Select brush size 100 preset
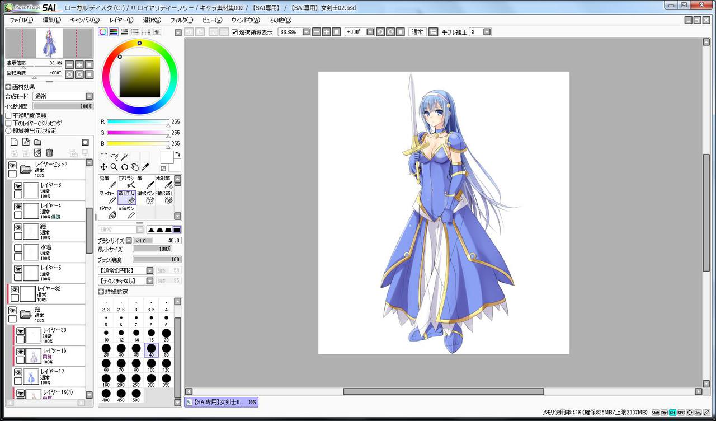This screenshot has height=421, width=716. point(151,366)
